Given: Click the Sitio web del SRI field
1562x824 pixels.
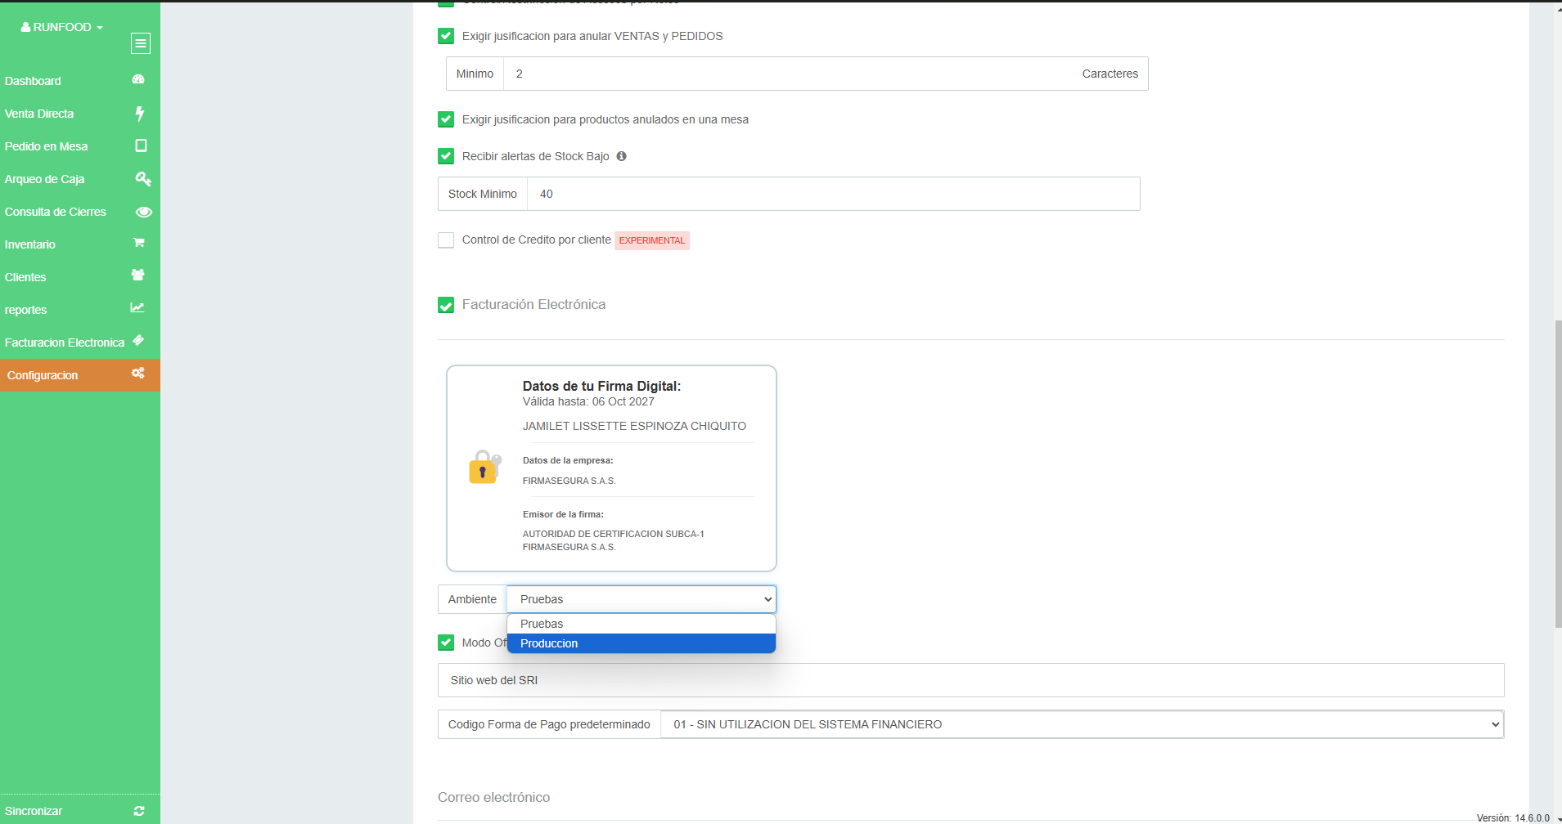Looking at the screenshot, I should click(x=971, y=680).
